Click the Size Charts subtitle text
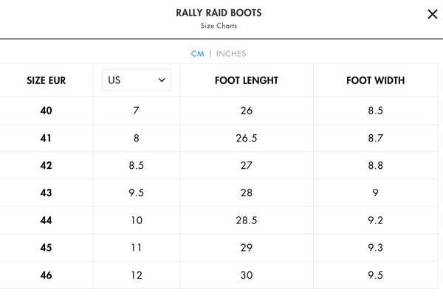 [219, 26]
